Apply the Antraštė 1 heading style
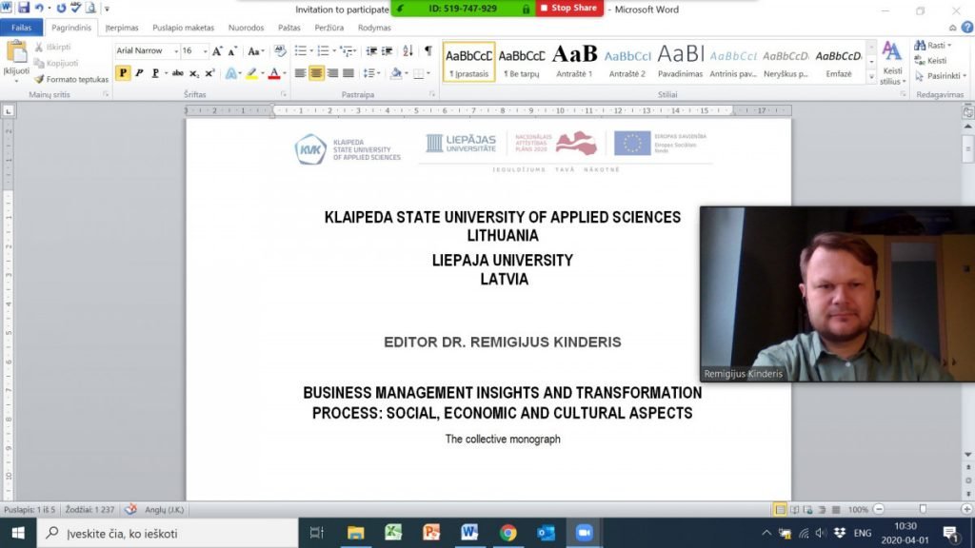The height and width of the screenshot is (548, 975). point(574,62)
